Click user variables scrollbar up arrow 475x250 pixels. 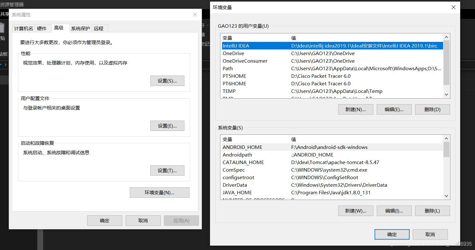(446, 37)
